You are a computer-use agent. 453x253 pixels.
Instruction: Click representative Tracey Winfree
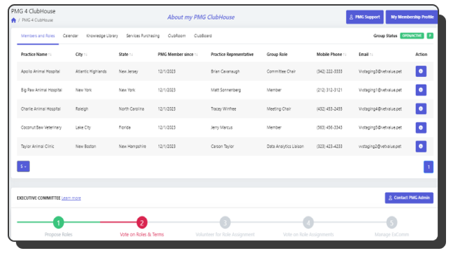223,109
